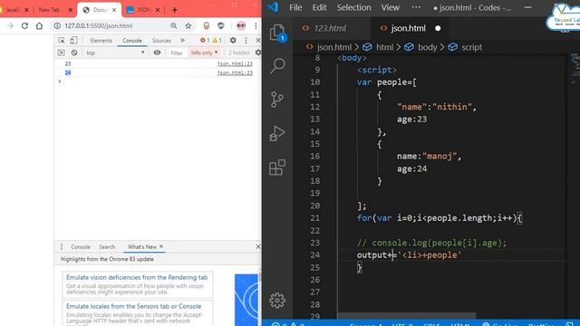Open the top context dropdown in Console
Image resolution: width=580 pixels, height=326 pixels.
(115, 53)
